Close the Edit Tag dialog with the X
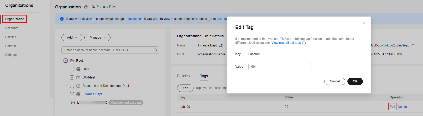Viewport: 423px width, 116px height. pyautogui.click(x=364, y=23)
